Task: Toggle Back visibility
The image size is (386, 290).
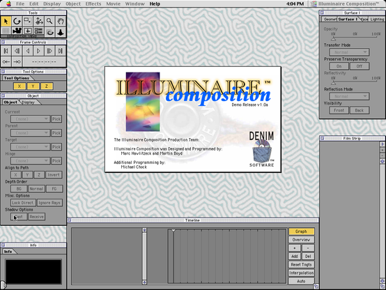Action: click(360, 110)
